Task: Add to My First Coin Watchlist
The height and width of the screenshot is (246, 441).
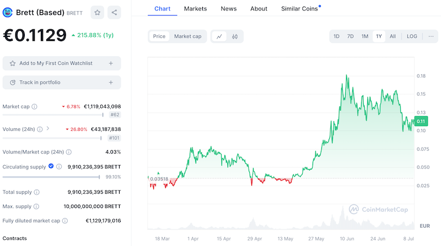Action: [62, 63]
